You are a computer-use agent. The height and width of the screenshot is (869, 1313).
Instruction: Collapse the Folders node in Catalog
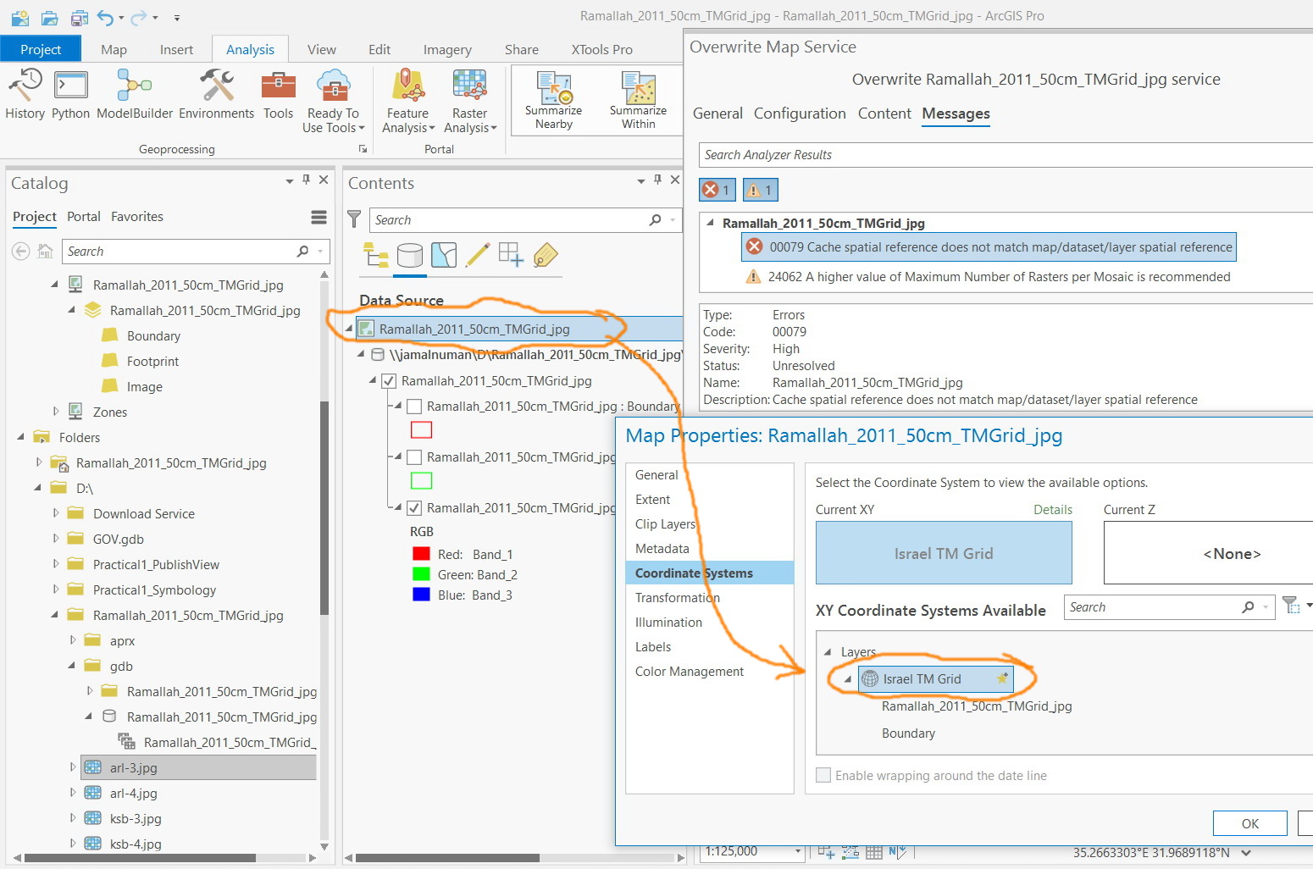coord(21,437)
